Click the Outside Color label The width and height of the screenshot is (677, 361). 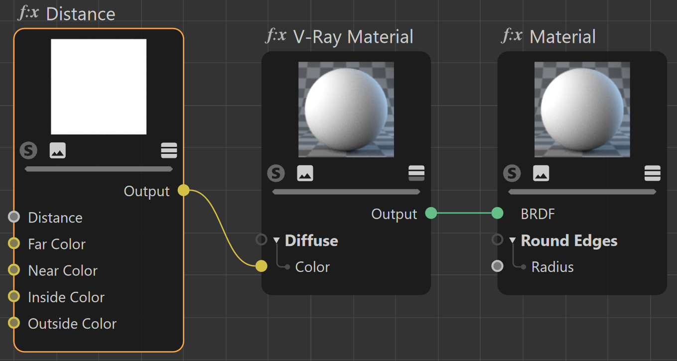72,323
